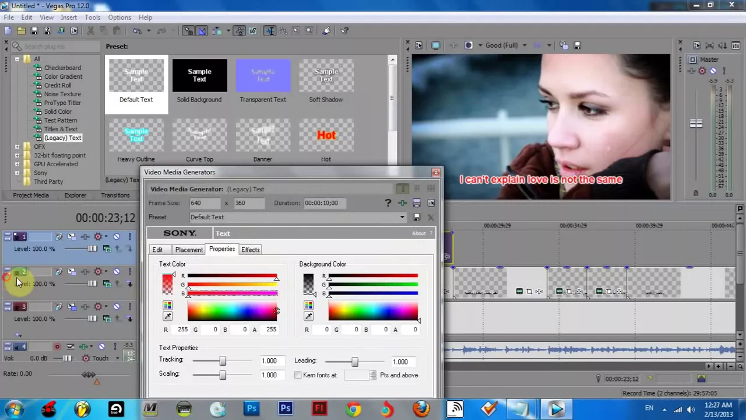The height and width of the screenshot is (420, 746).
Task: Open the Effects tab in text generator
Action: 251,250
